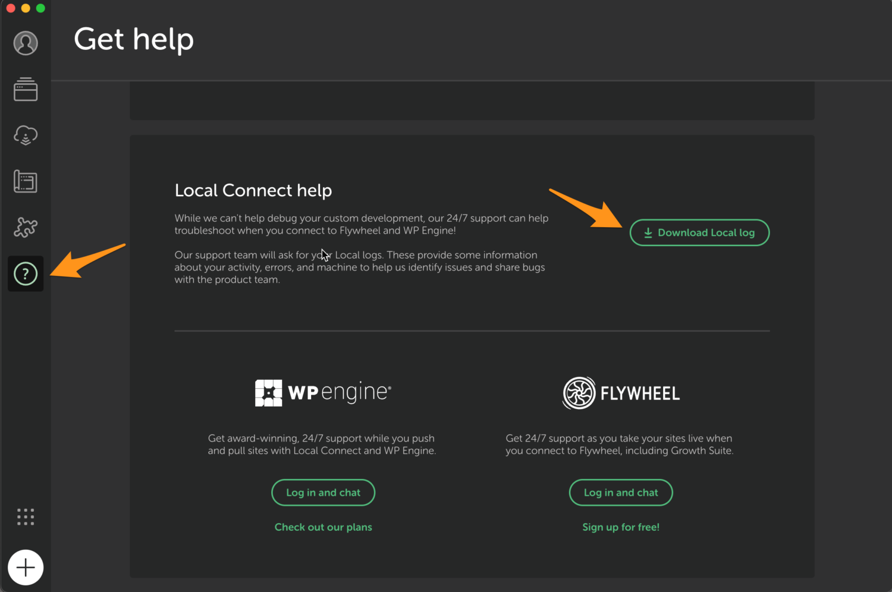The width and height of the screenshot is (892, 592).
Task: Open the Cloud Backups icon
Action: click(x=25, y=136)
